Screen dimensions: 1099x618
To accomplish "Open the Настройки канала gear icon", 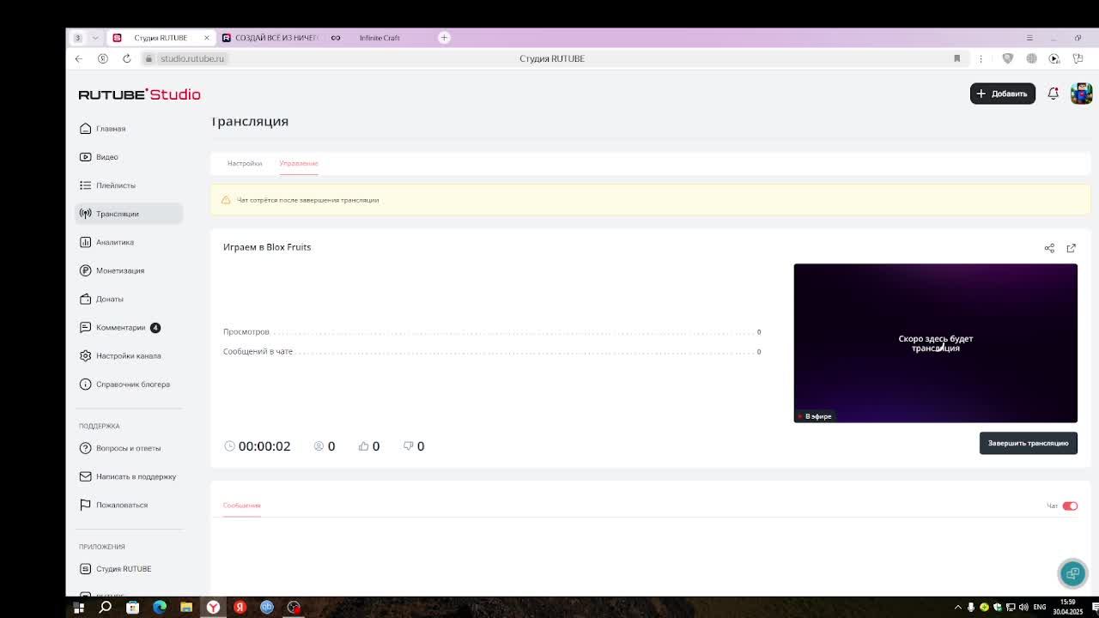I will pos(85,355).
